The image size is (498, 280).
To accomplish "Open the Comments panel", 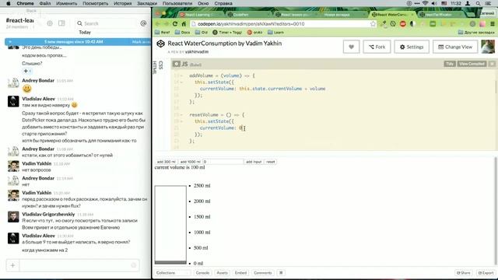I will (x=263, y=273).
